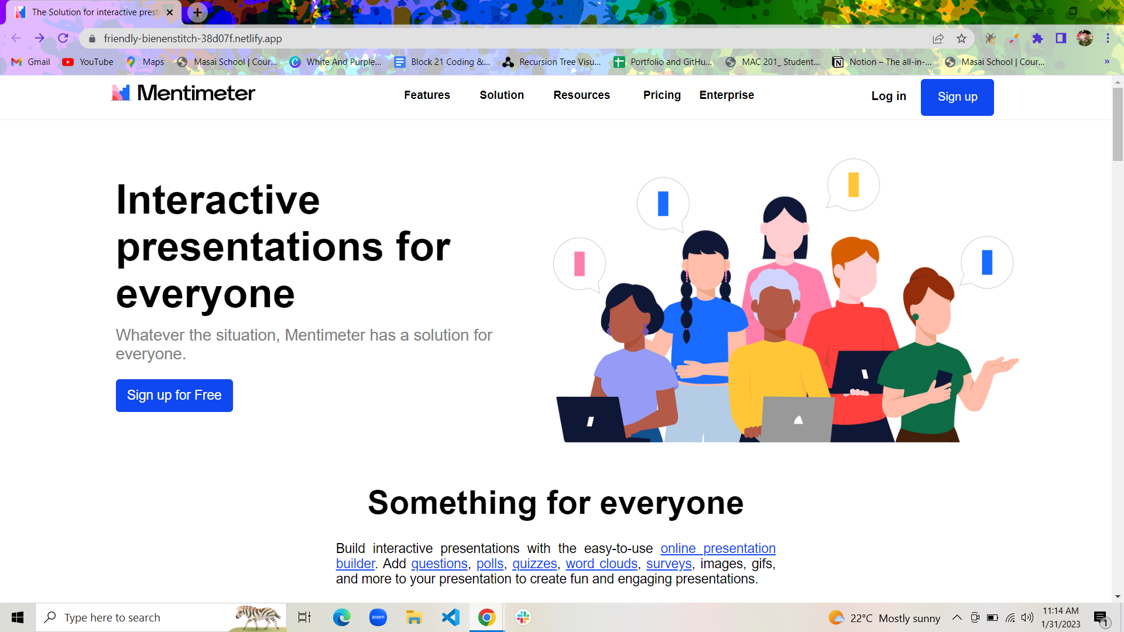Switch to Chrome on the taskbar

click(486, 617)
